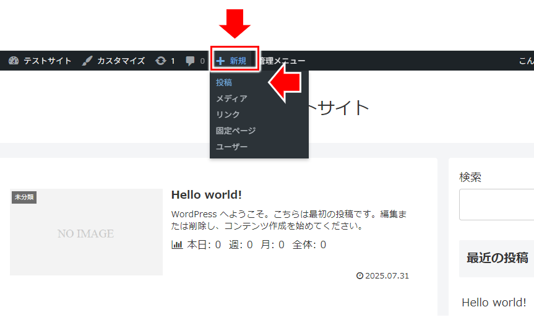Click the bar chart view-count icon
This screenshot has height=320, width=534.
pos(177,244)
